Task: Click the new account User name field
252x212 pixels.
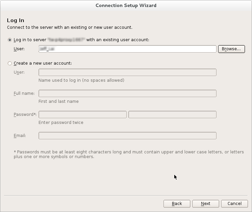Action: [127, 72]
